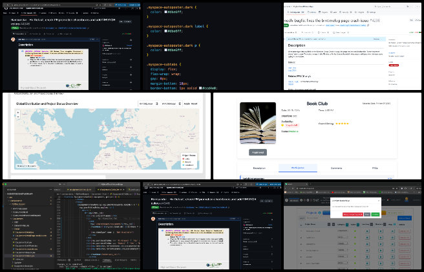424x272 pixels.
Task: Zoom out on the global distribution map
Action: (18, 117)
